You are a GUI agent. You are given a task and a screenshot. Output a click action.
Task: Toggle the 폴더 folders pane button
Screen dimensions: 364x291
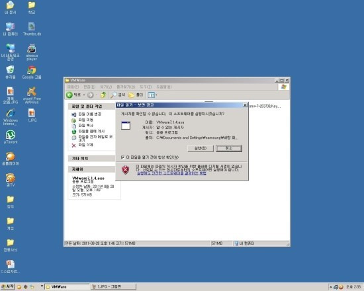point(136,95)
